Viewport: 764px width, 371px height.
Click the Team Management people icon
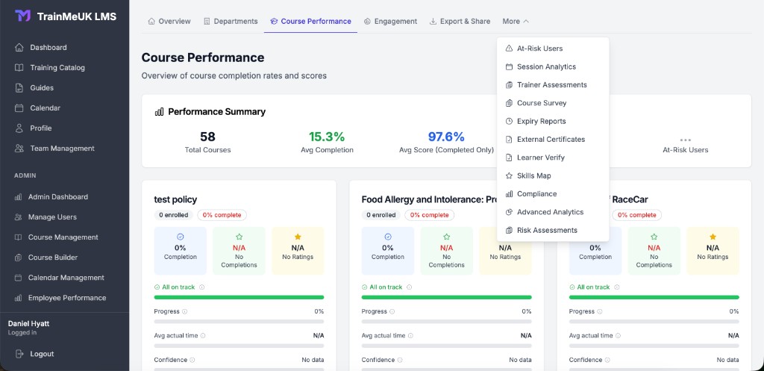coord(19,149)
